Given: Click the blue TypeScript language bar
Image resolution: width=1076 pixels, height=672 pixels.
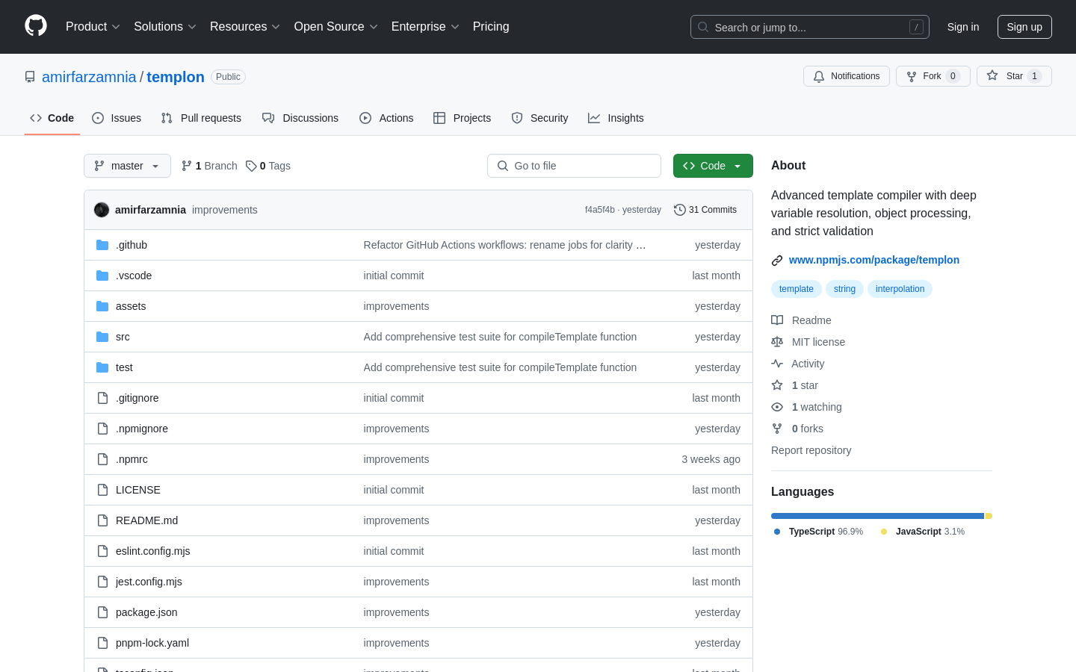Looking at the screenshot, I should pyautogui.click(x=877, y=516).
